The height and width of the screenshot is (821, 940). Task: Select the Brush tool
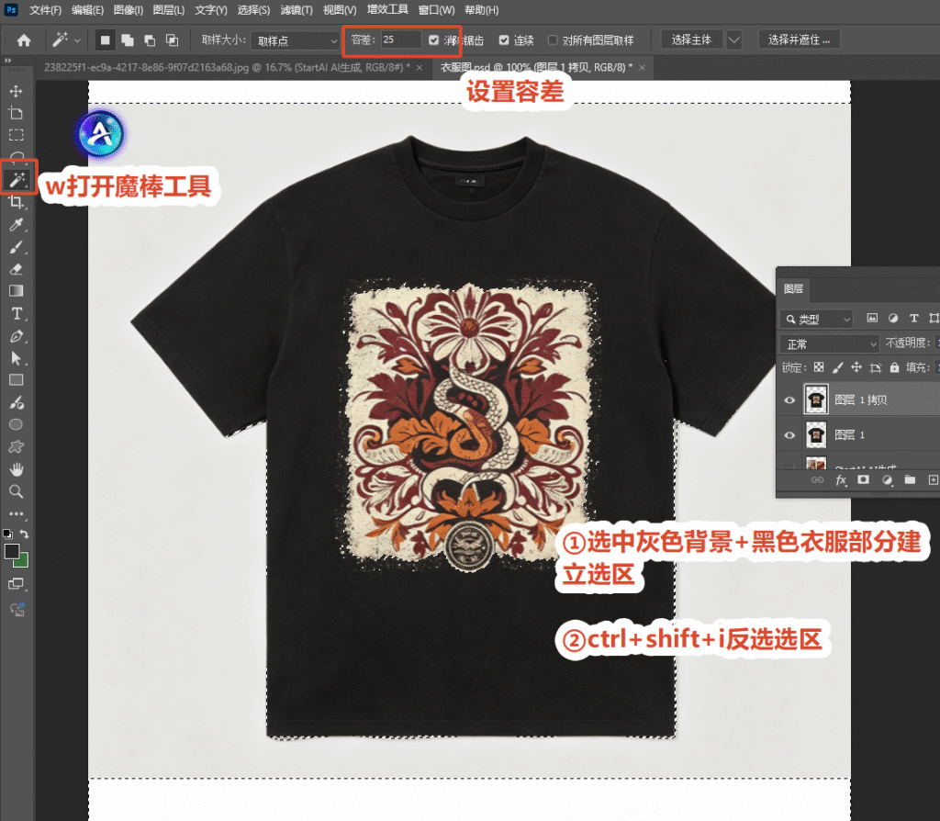(x=17, y=247)
